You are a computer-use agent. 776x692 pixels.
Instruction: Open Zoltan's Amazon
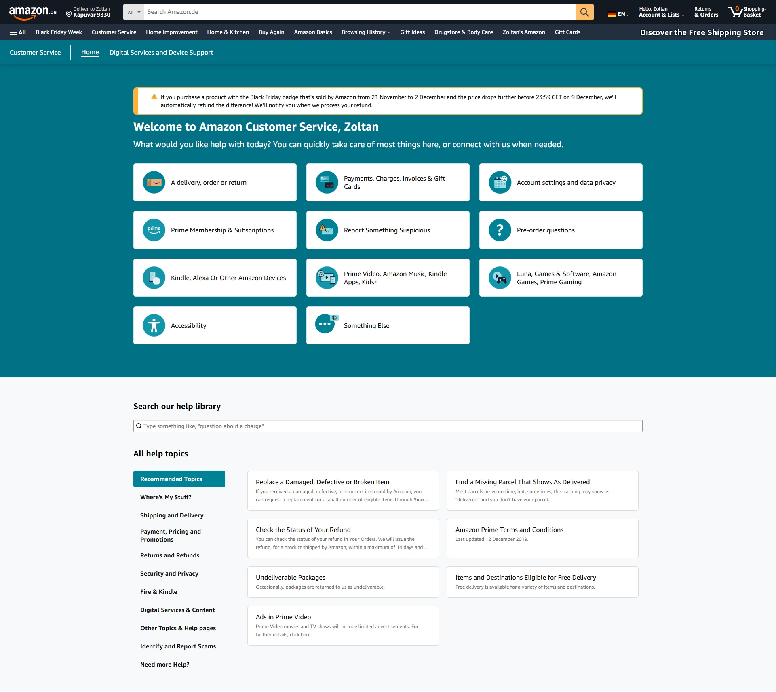pos(524,32)
